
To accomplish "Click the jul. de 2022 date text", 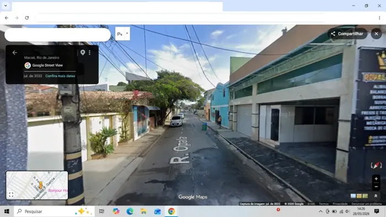I will [x=33, y=76].
